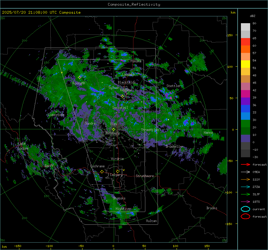Click the HighRiver label
This screenshot has height=250, width=268.
(124, 209)
